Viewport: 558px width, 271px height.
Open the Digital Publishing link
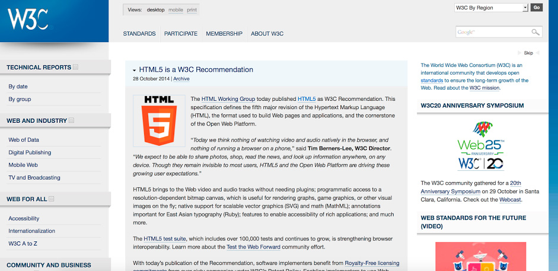coord(30,152)
